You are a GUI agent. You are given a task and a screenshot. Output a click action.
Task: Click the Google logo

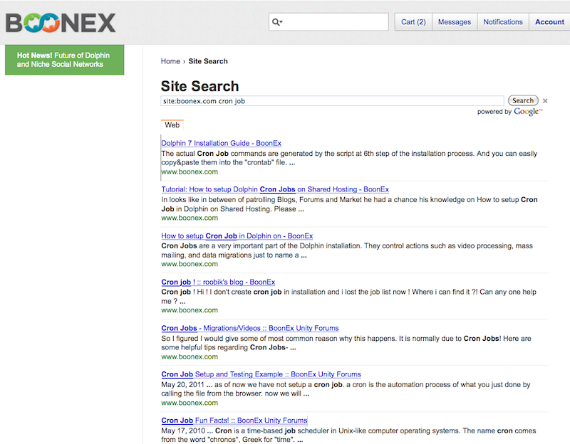tap(527, 112)
